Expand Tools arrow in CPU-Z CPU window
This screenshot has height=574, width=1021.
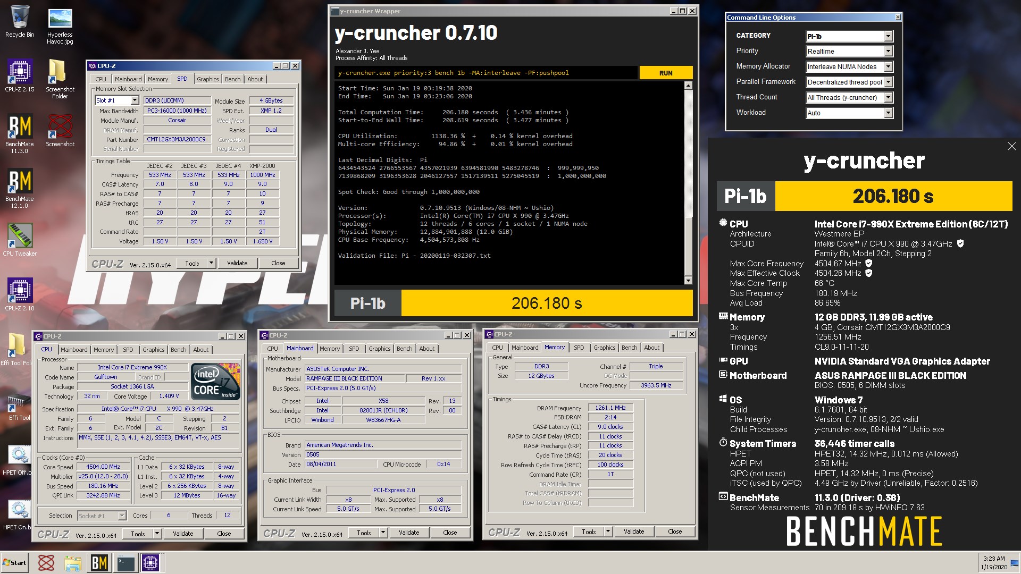tap(157, 534)
